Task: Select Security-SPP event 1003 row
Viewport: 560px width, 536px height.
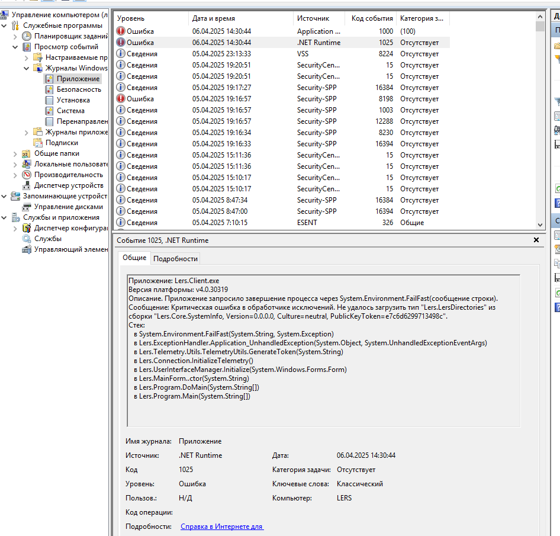Action: 282,110
